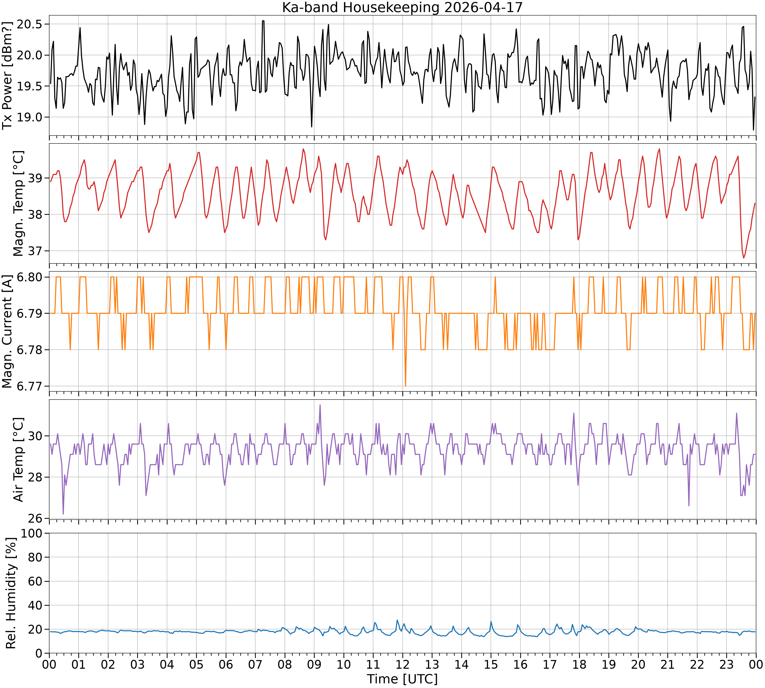
Task: Click the plot title Ka-band Housekeeping 2026-04-17
Action: (x=402, y=7)
